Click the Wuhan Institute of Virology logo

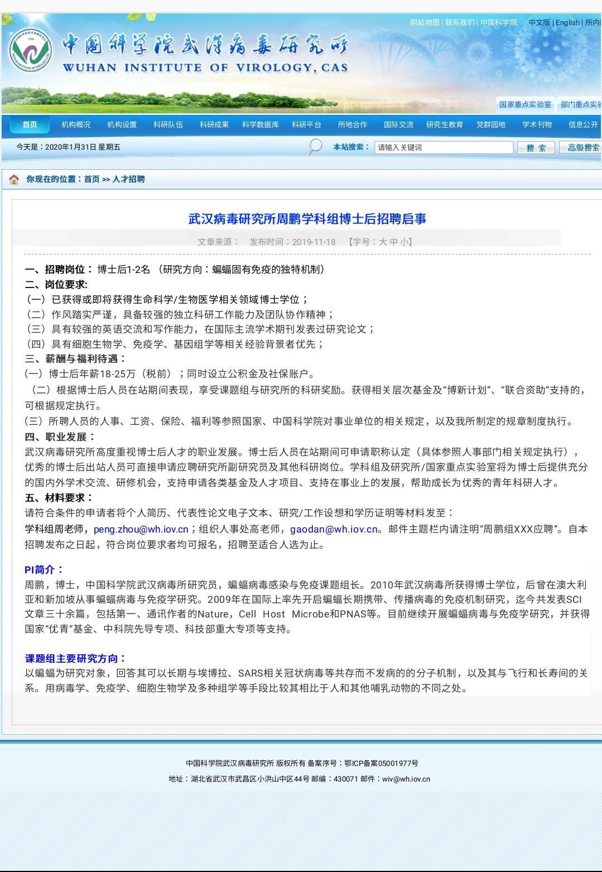pyautogui.click(x=31, y=52)
